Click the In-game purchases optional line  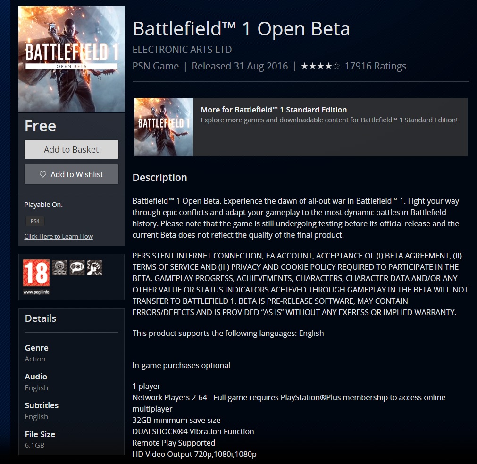pyautogui.click(x=181, y=366)
